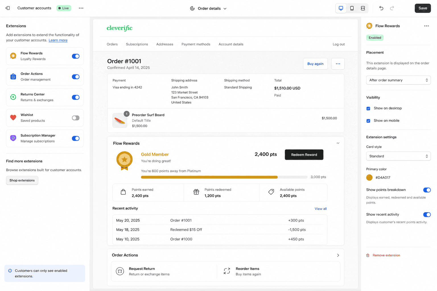437x291 pixels.
Task: Click the Flow Rewards icon in settings panel header
Action: click(x=369, y=26)
